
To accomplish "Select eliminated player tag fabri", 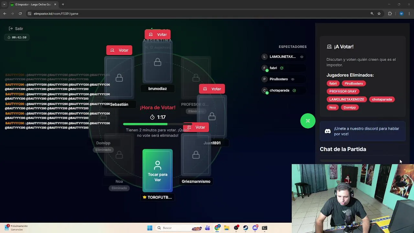I will click(x=333, y=83).
